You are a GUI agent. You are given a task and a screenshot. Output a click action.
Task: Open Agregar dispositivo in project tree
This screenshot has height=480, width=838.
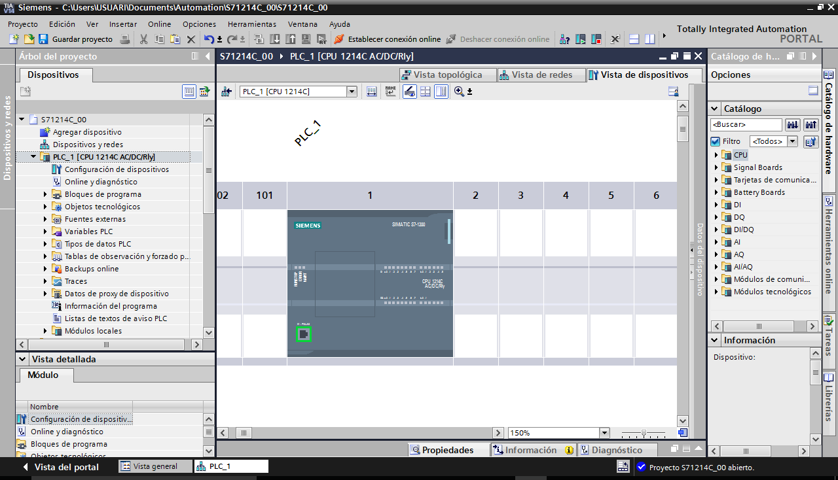point(86,132)
